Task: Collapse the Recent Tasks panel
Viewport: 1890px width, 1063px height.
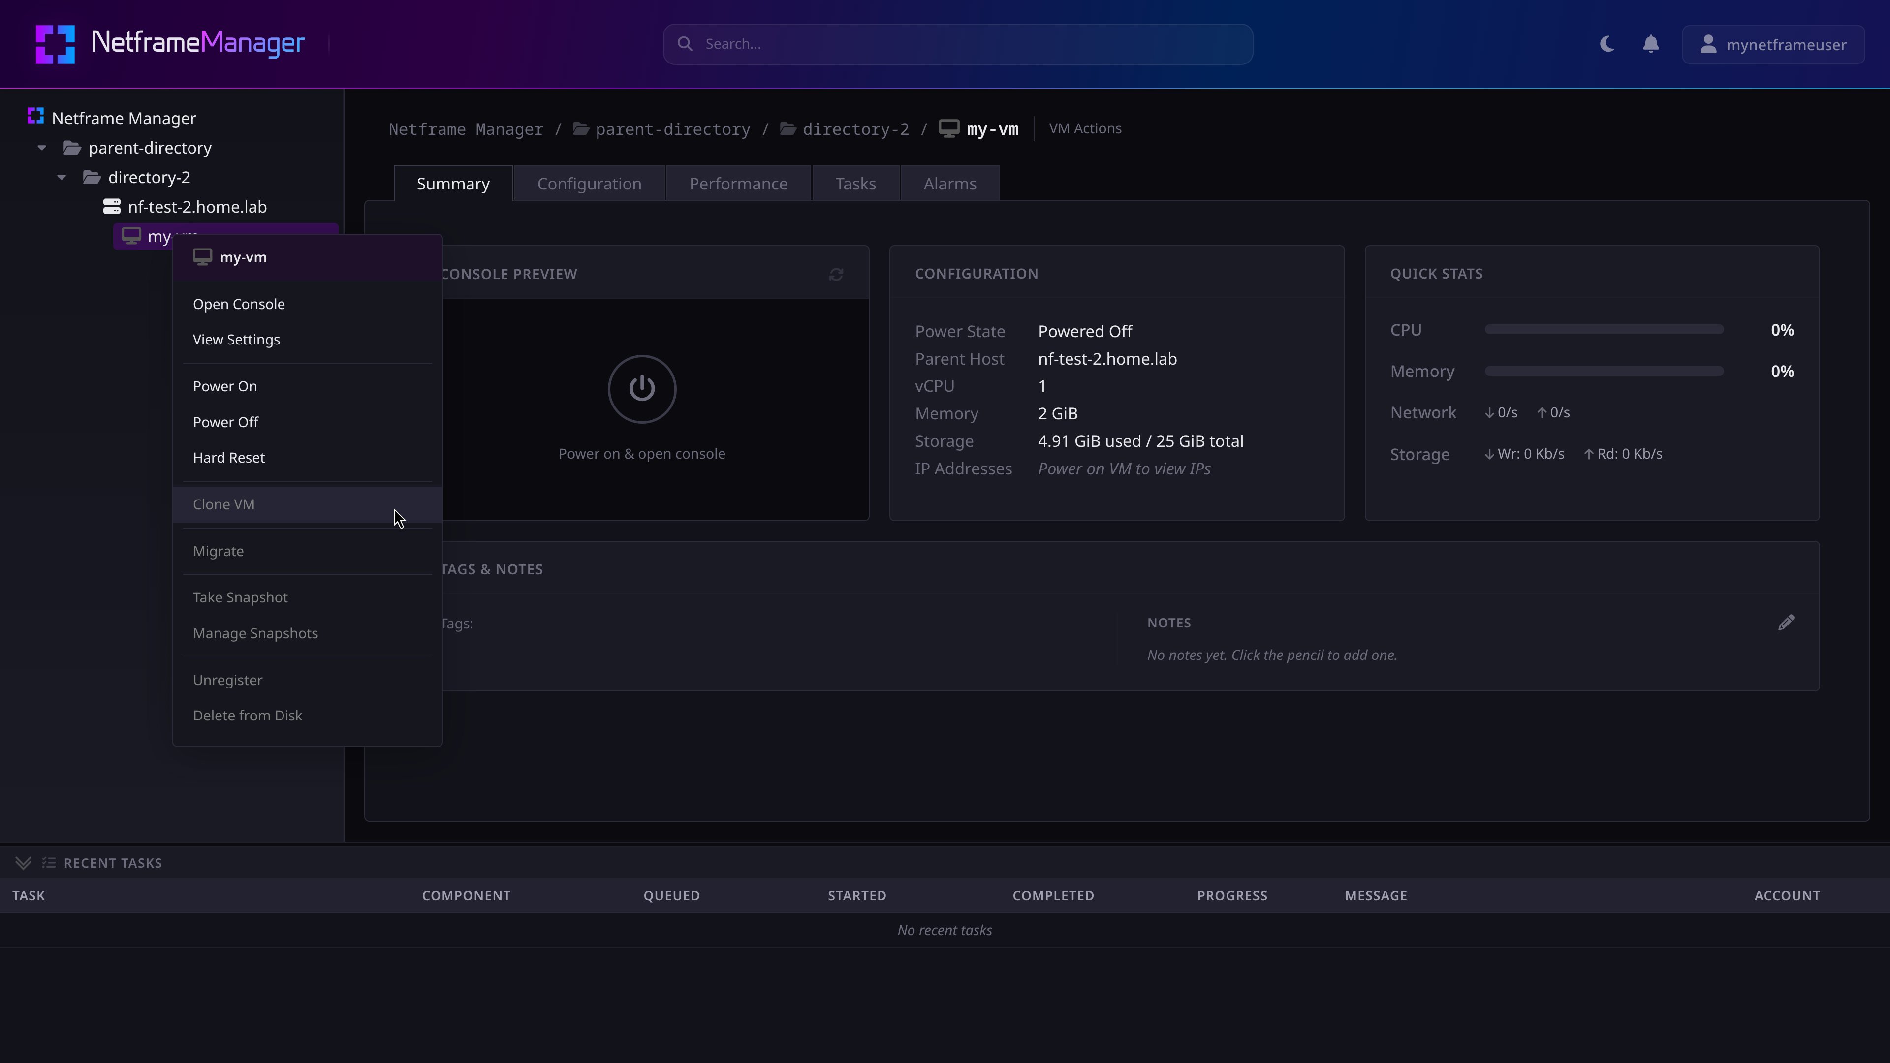Action: pyautogui.click(x=24, y=863)
